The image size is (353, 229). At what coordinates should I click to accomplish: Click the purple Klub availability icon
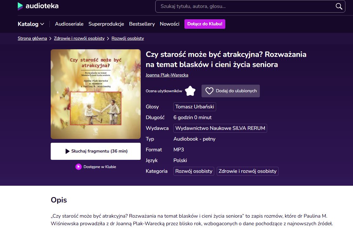coord(79,167)
